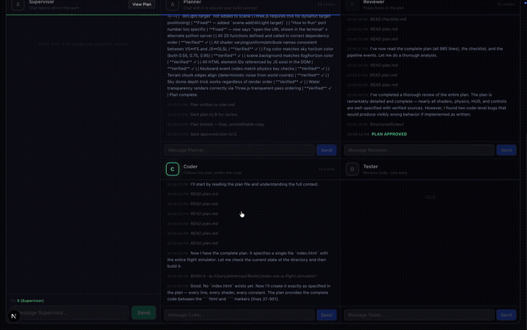
Task: Send the message to Planner
Action: [x=326, y=150]
